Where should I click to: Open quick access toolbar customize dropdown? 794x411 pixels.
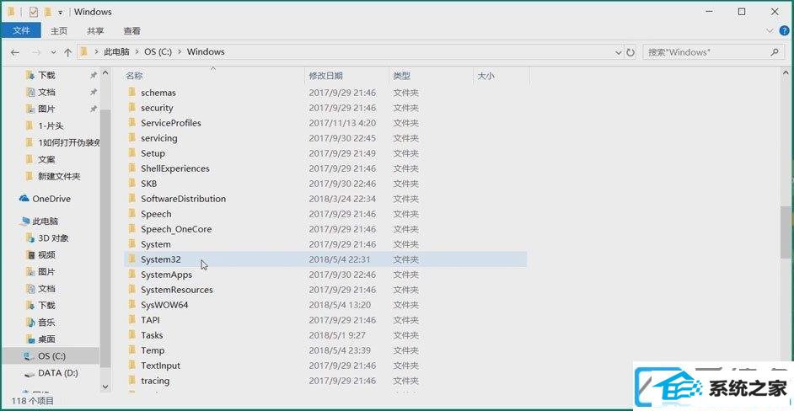pos(60,12)
